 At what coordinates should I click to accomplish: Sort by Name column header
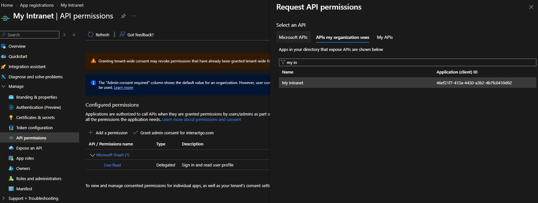(288, 72)
